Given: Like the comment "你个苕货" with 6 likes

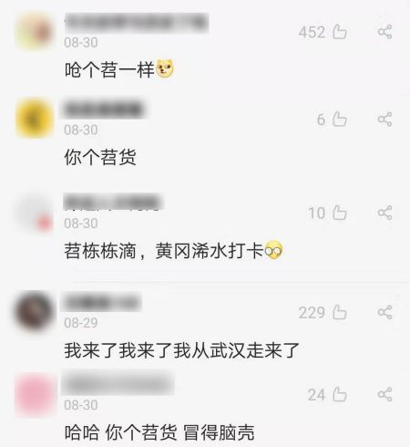Looking at the screenshot, I should [340, 119].
